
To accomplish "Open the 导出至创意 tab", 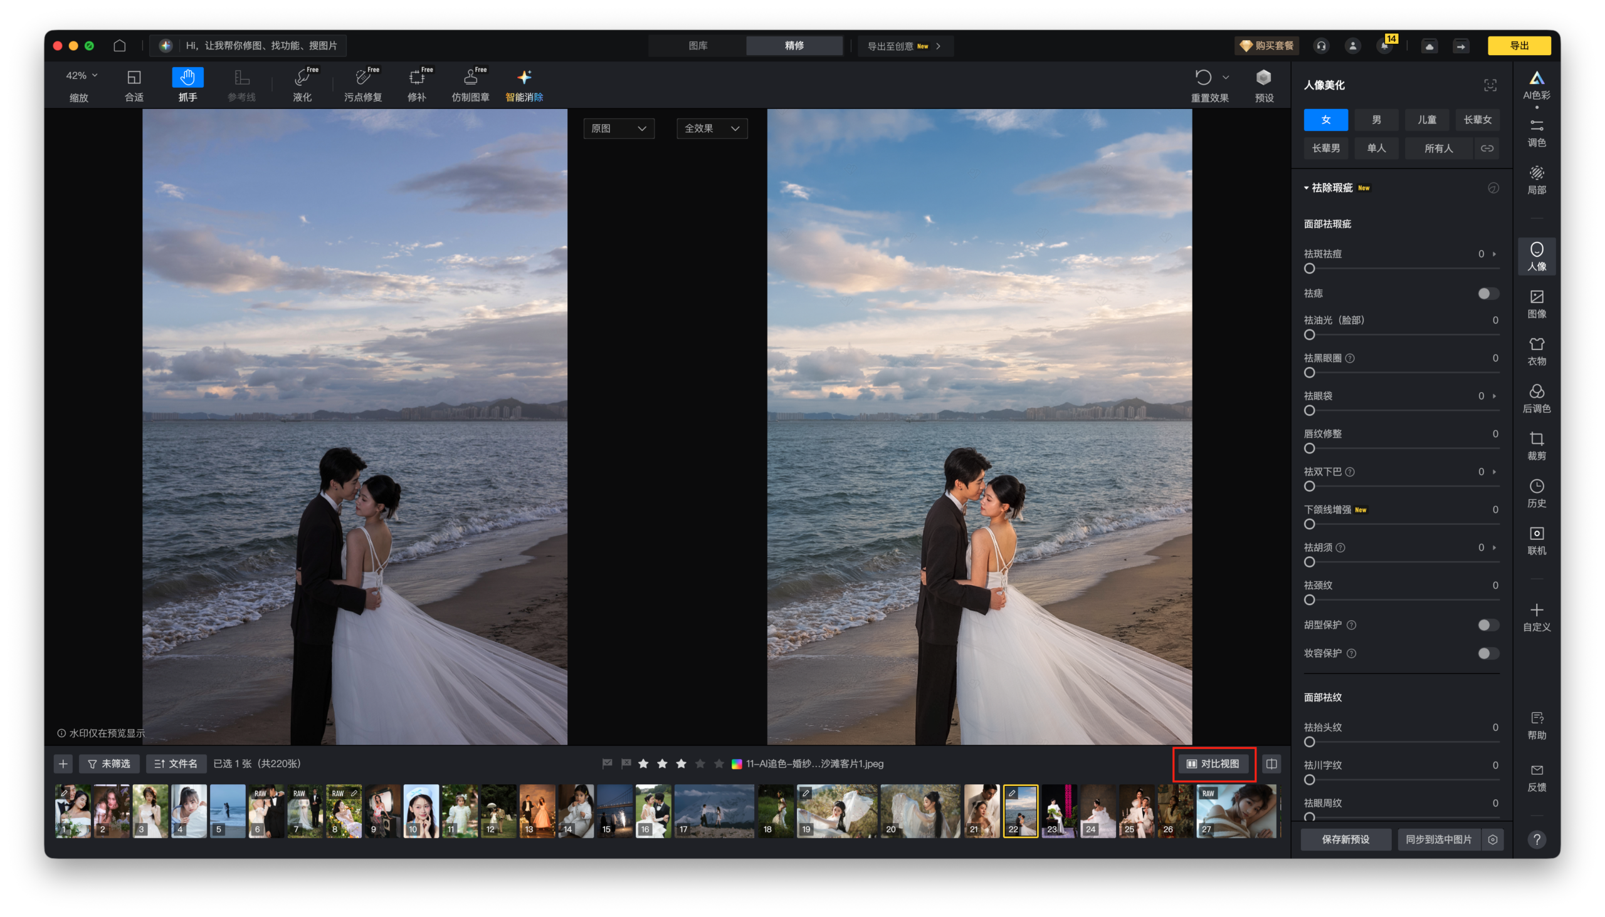I will pyautogui.click(x=905, y=46).
